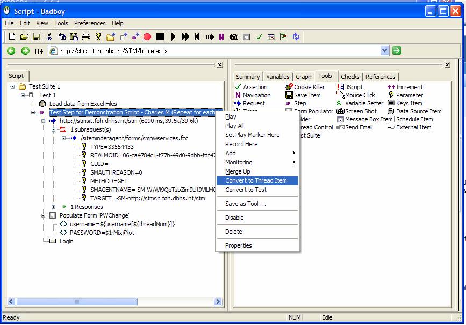Select the Variable Setter tool

[x=364, y=103]
